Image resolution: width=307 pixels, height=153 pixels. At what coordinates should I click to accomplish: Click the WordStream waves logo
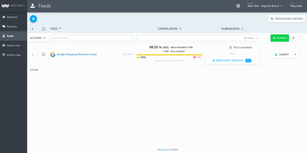(5, 6)
